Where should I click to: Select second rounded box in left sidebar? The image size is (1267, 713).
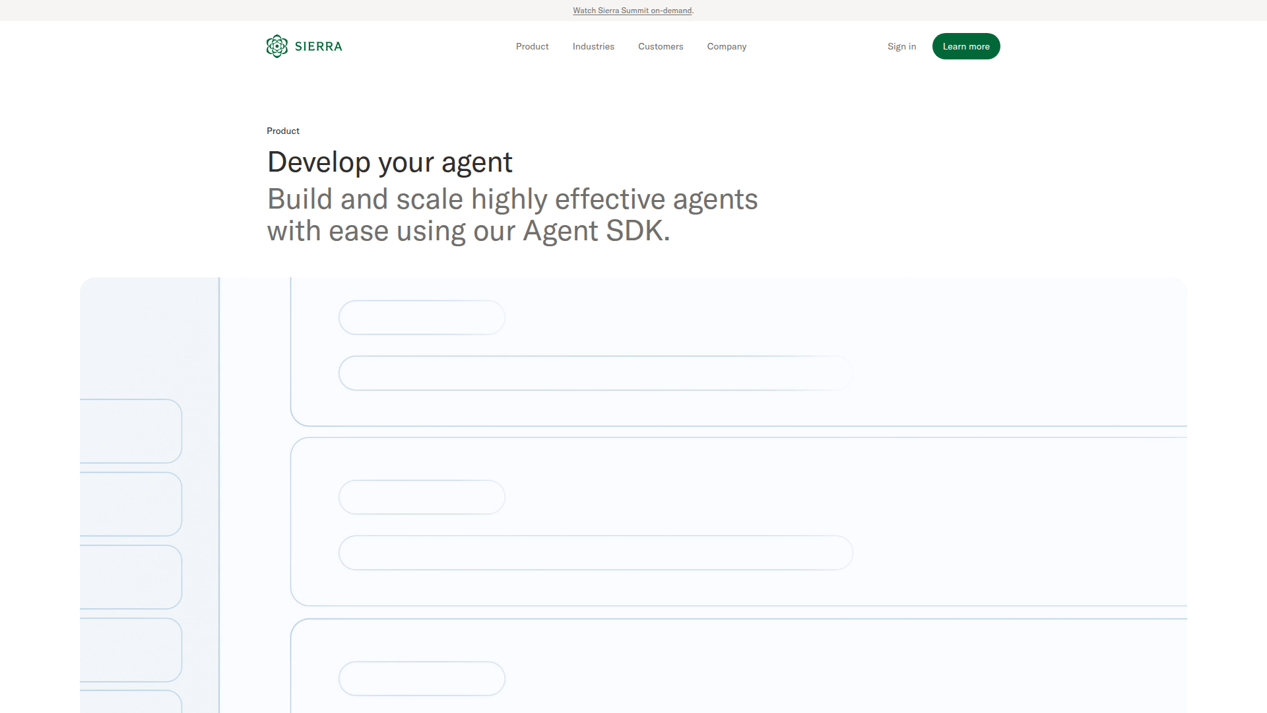pos(131,504)
